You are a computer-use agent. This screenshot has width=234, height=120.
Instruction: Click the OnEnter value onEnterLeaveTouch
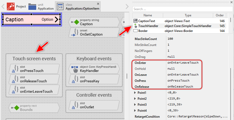183,63
